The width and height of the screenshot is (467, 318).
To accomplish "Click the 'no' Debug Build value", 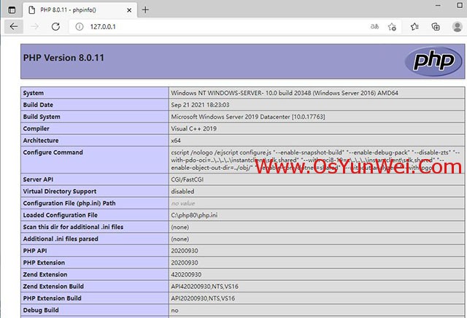I will pyautogui.click(x=174, y=311).
